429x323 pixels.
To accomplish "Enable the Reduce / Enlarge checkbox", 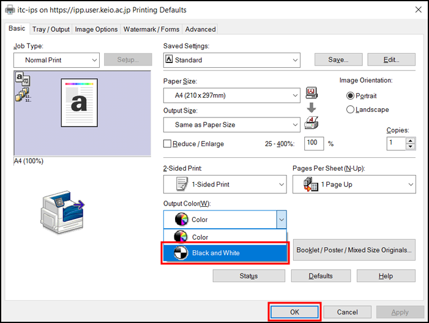I will [167, 144].
